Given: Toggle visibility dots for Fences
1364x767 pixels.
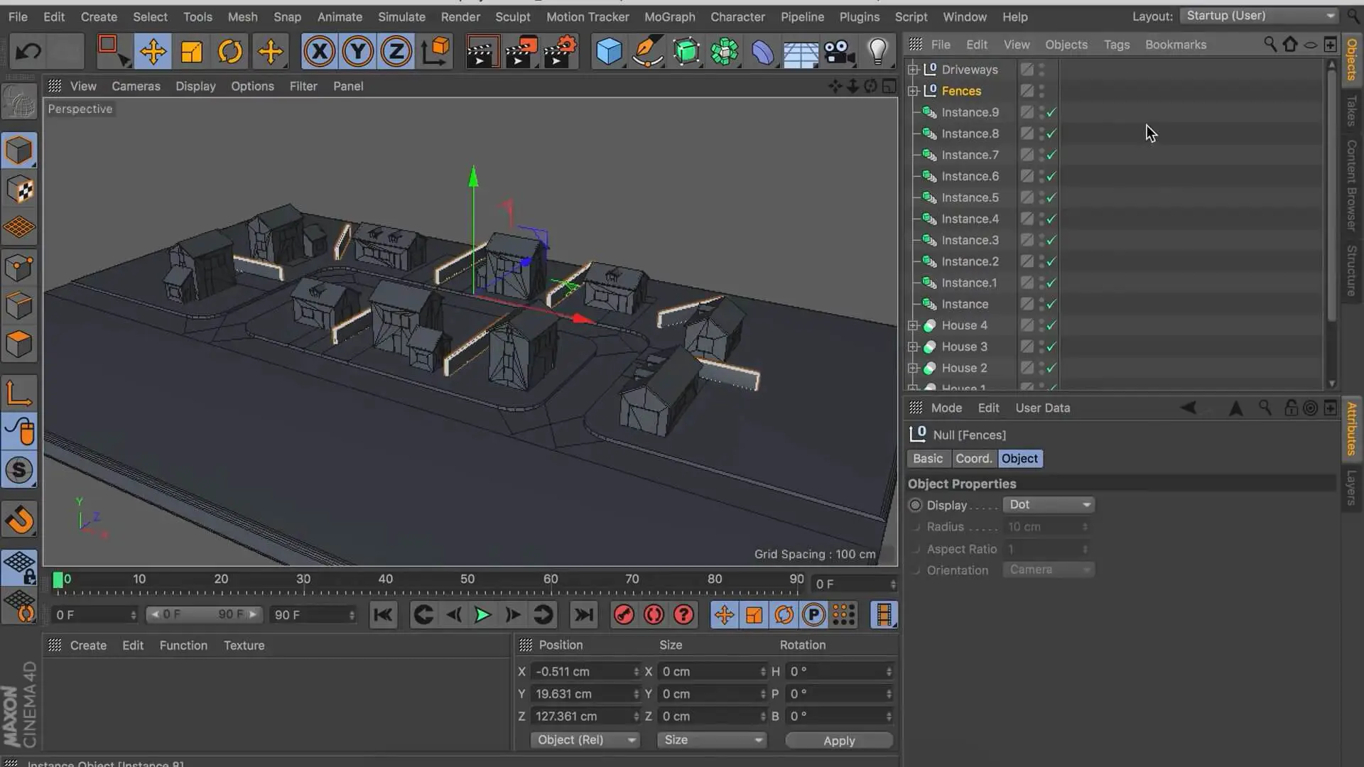Looking at the screenshot, I should pyautogui.click(x=1041, y=91).
